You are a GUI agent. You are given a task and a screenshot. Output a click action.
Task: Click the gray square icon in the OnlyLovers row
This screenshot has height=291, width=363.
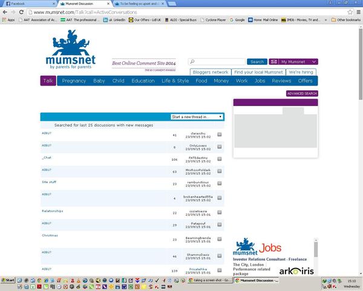tap(220, 147)
